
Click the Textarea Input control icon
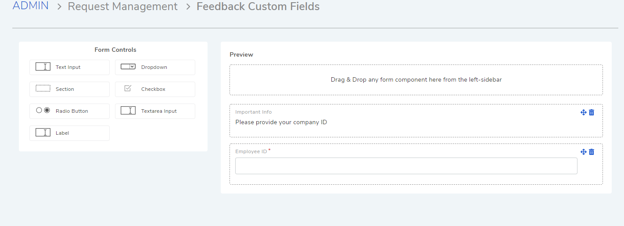[128, 111]
